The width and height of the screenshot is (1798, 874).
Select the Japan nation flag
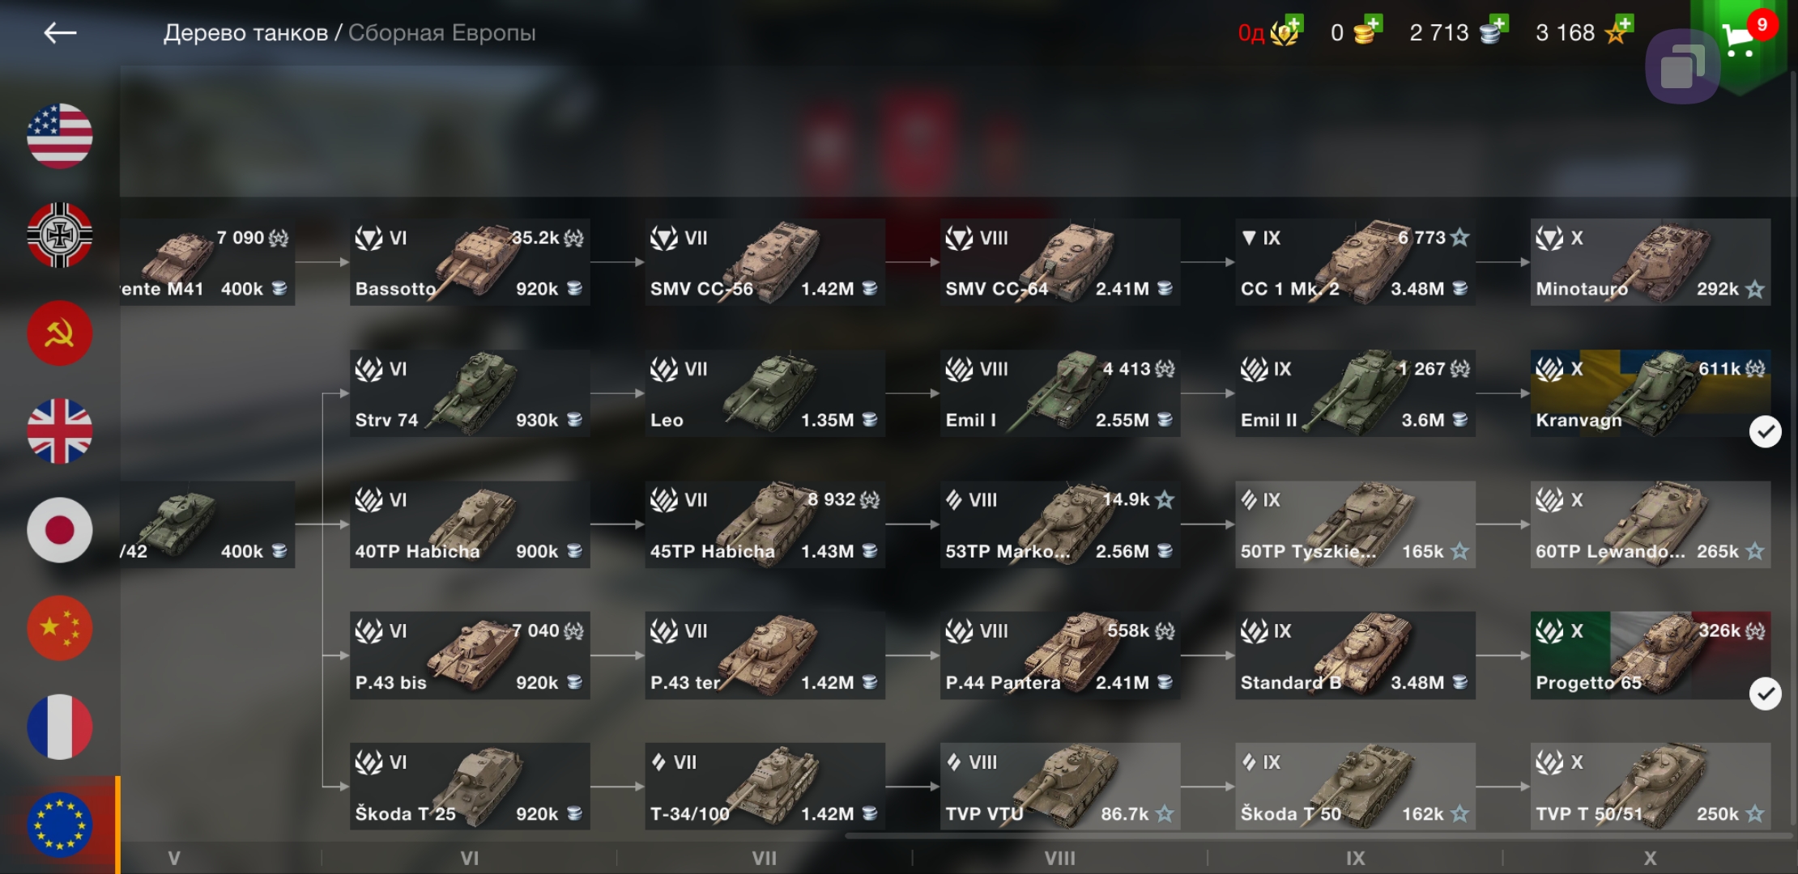pyautogui.click(x=60, y=530)
